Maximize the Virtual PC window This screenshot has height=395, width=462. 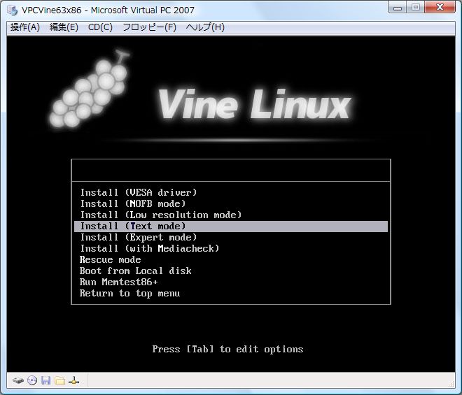[x=415, y=8]
